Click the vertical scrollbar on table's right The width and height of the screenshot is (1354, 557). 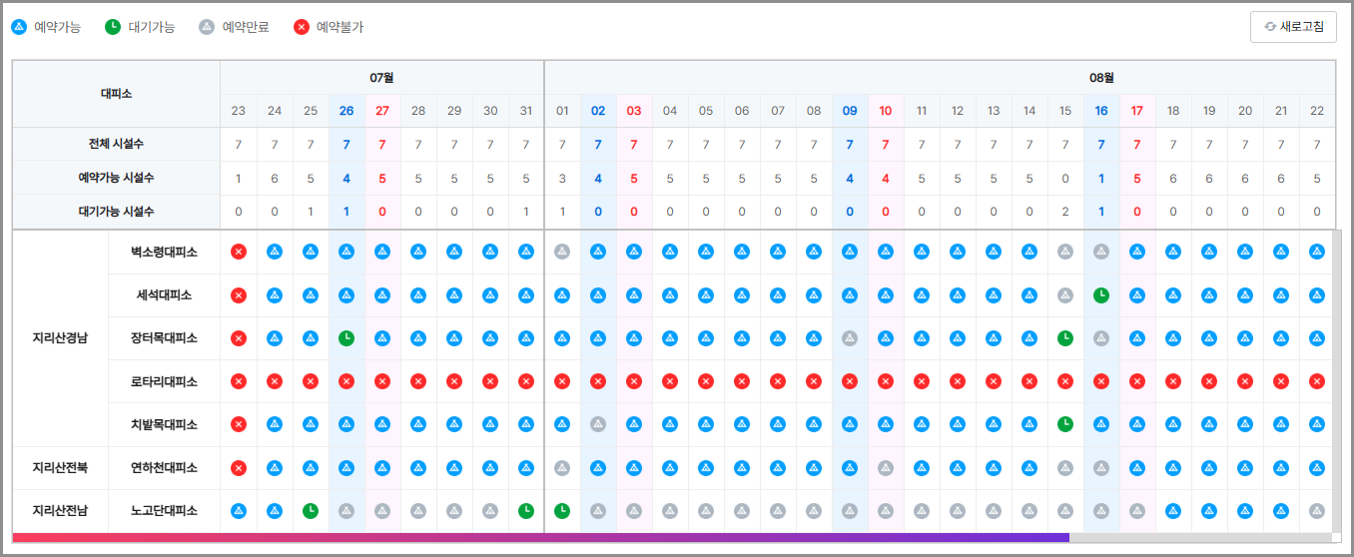click(1336, 379)
